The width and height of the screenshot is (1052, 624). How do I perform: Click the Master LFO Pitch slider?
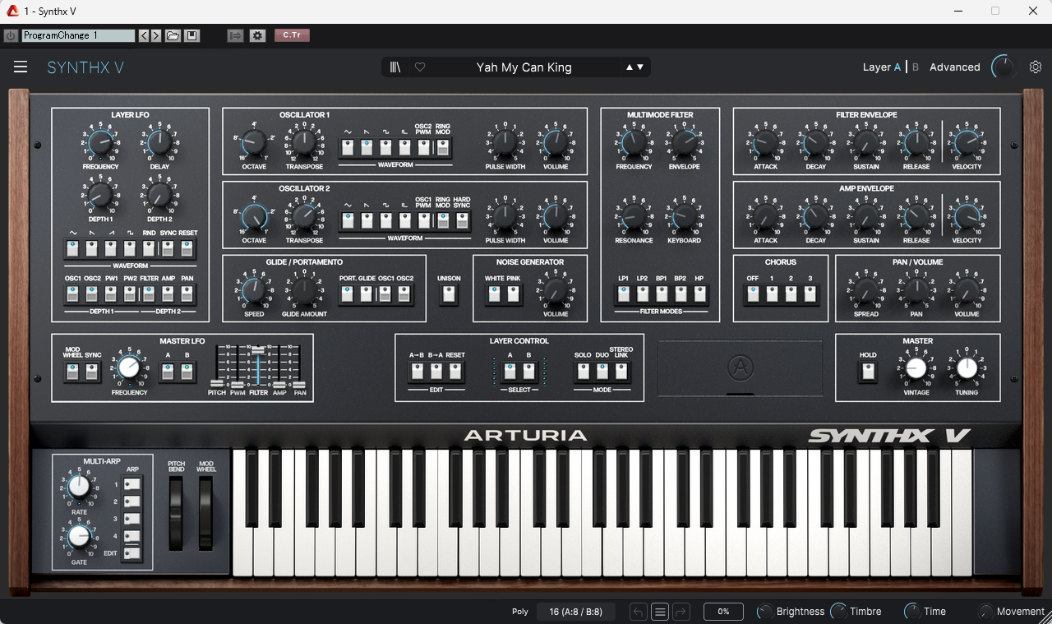(x=217, y=365)
